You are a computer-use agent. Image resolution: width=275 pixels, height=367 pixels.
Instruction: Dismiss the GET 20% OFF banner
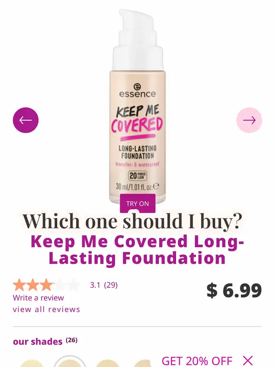(247, 361)
